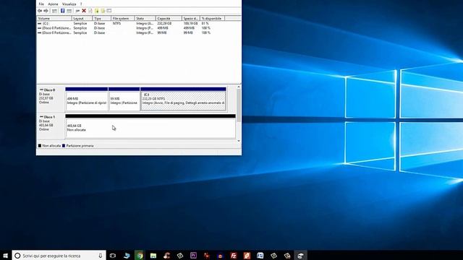Click the first yellow folder toolbar icon

(96, 11)
